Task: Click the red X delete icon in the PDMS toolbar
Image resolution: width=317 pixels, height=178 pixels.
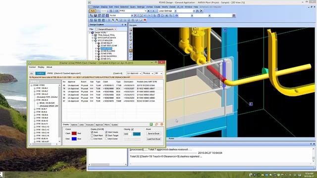Action: pyautogui.click(x=136, y=15)
